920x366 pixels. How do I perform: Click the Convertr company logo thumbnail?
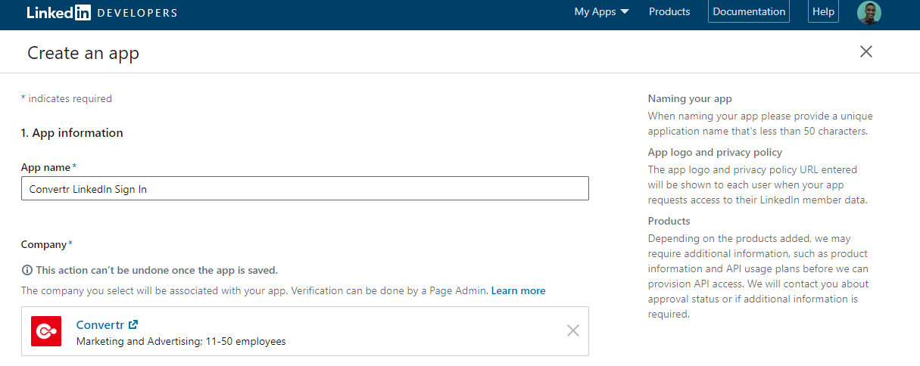coord(46,331)
